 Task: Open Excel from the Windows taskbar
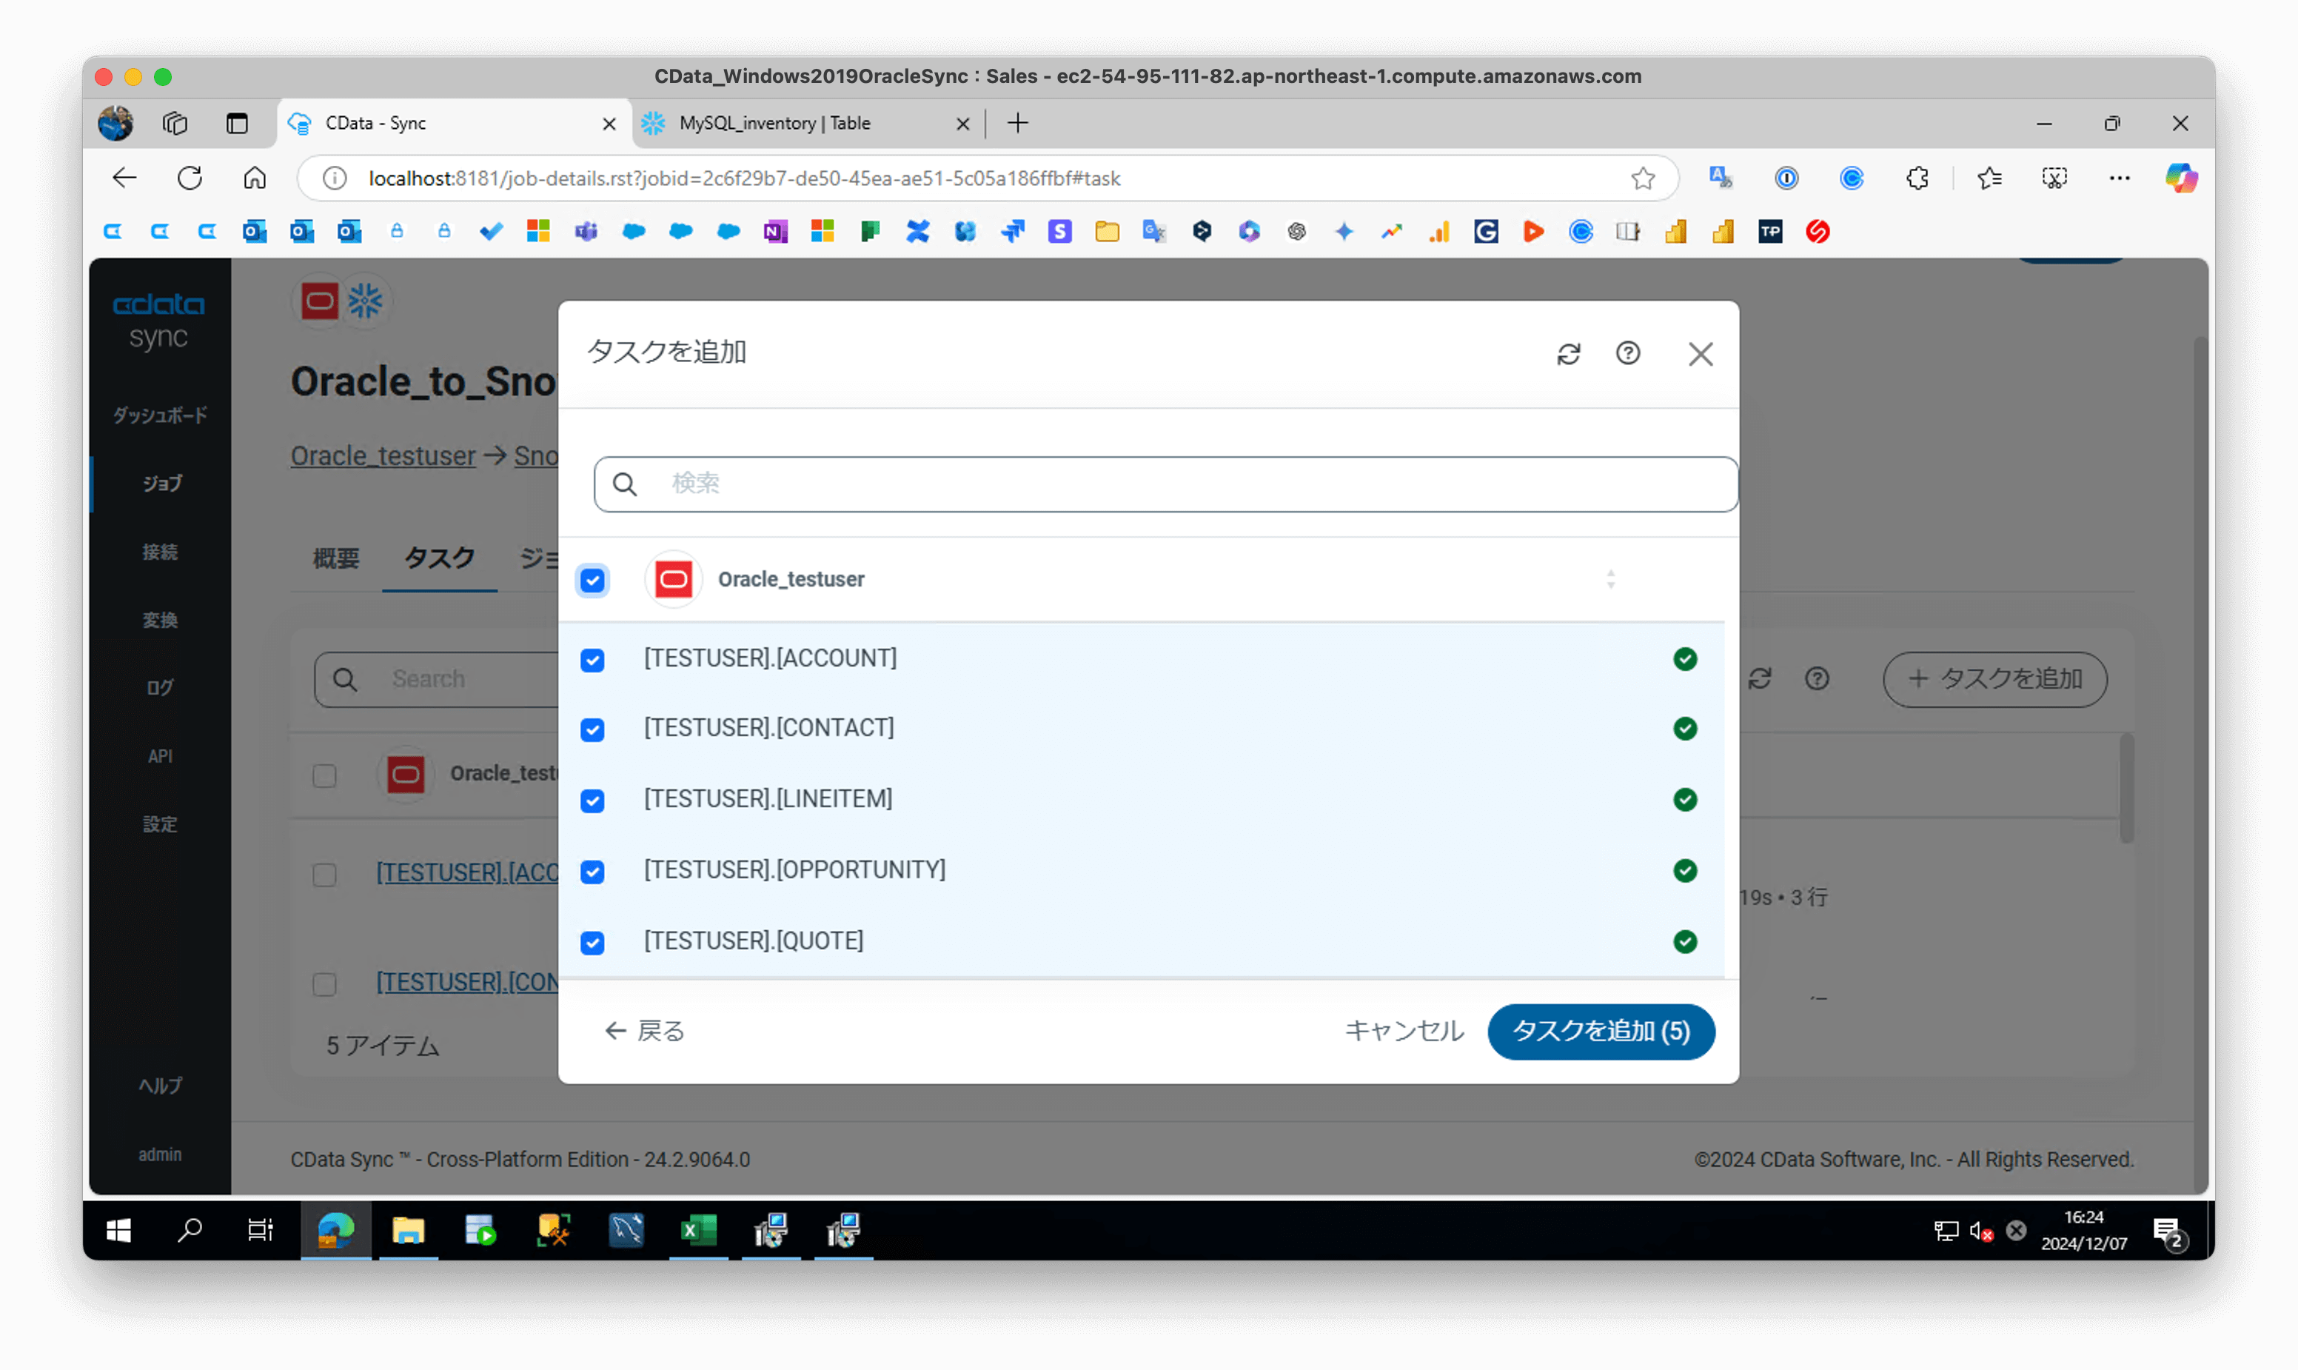click(x=699, y=1231)
